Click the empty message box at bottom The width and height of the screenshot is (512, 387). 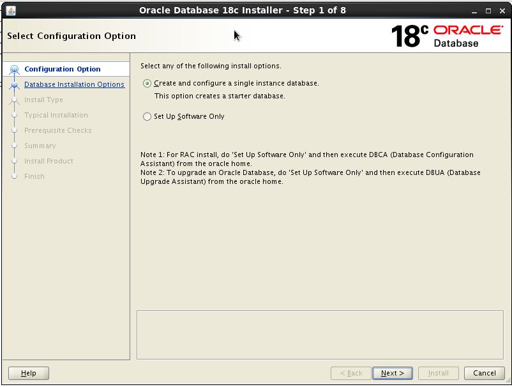pyautogui.click(x=320, y=335)
